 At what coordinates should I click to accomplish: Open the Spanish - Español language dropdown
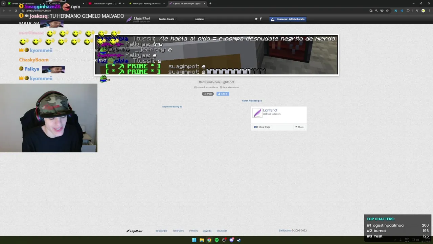pyautogui.click(x=167, y=19)
